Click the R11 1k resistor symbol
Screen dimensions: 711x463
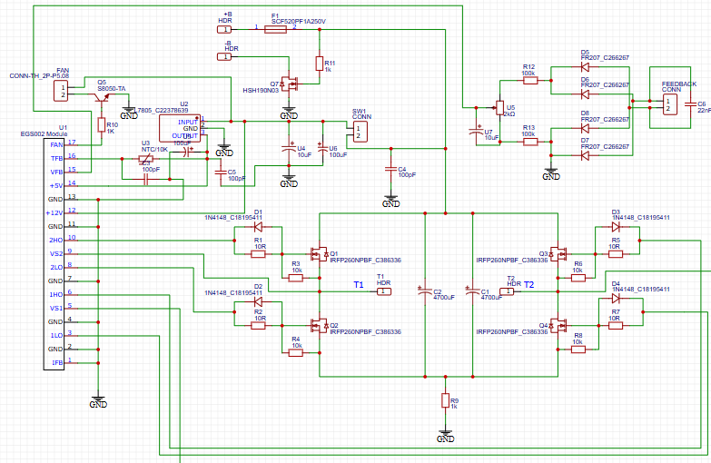point(320,64)
